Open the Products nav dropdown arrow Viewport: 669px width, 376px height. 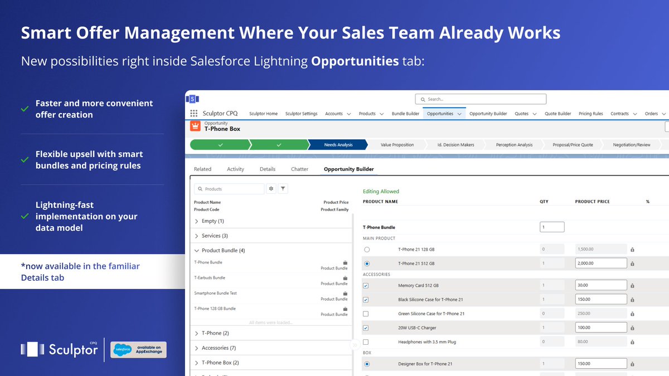(382, 114)
